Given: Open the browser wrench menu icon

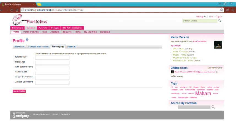Looking at the screenshot, I should point(233,10).
